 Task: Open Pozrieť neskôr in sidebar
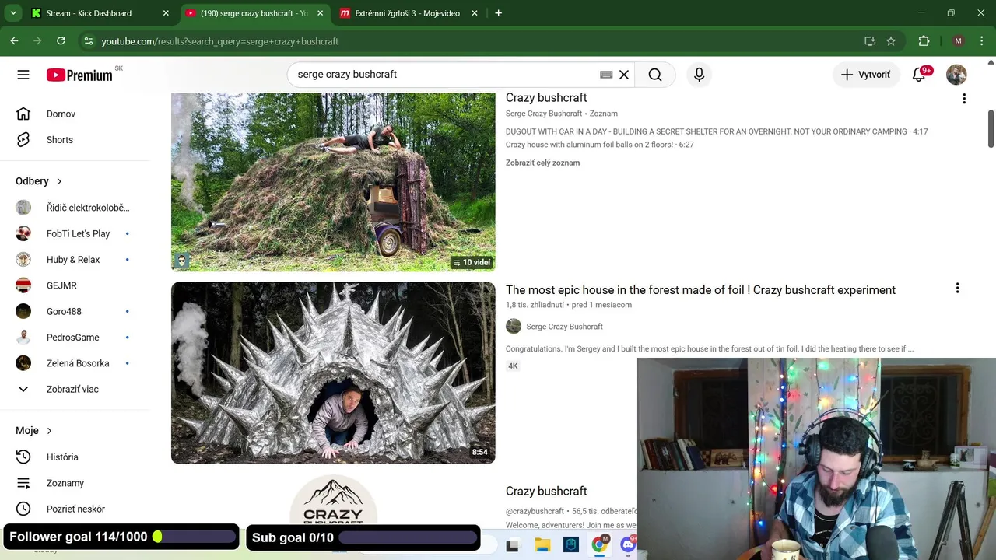coord(75,509)
